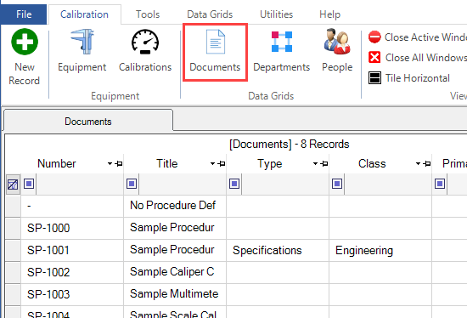Viewport: 467px width, 318px height.
Task: Open the Title column dropdown arrow
Action: click(212, 163)
